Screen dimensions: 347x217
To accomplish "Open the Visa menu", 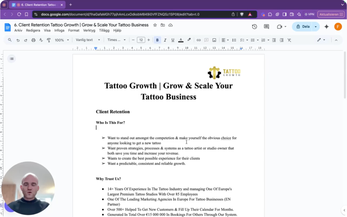I will click(47, 30).
